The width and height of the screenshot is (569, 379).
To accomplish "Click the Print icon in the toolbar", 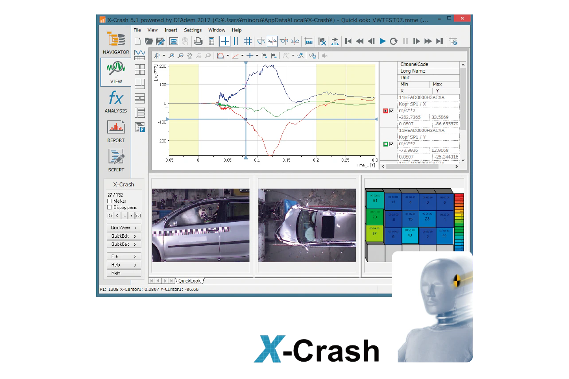I will 198,41.
